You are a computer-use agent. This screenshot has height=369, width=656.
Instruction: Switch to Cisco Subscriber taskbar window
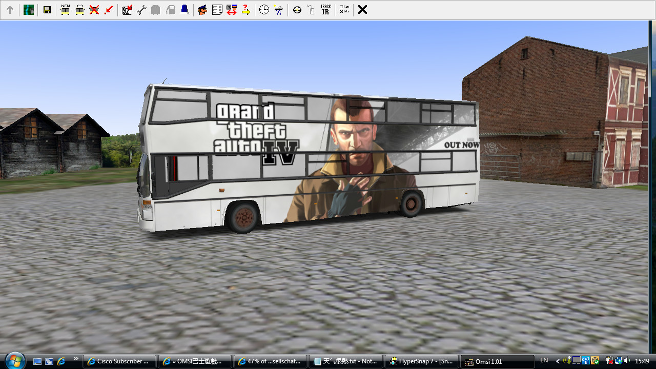point(120,361)
